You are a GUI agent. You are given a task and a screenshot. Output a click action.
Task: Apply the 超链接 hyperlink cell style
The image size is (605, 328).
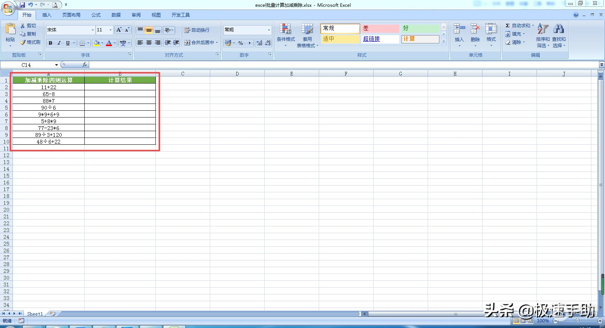(x=380, y=39)
